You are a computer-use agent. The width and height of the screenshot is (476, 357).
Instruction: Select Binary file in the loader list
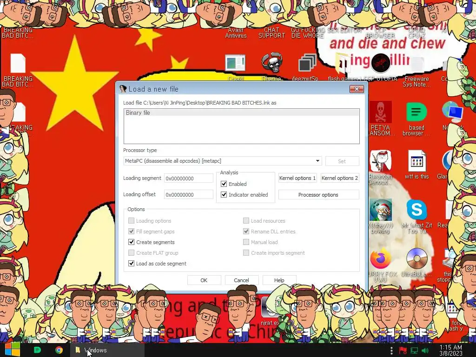coord(241,112)
